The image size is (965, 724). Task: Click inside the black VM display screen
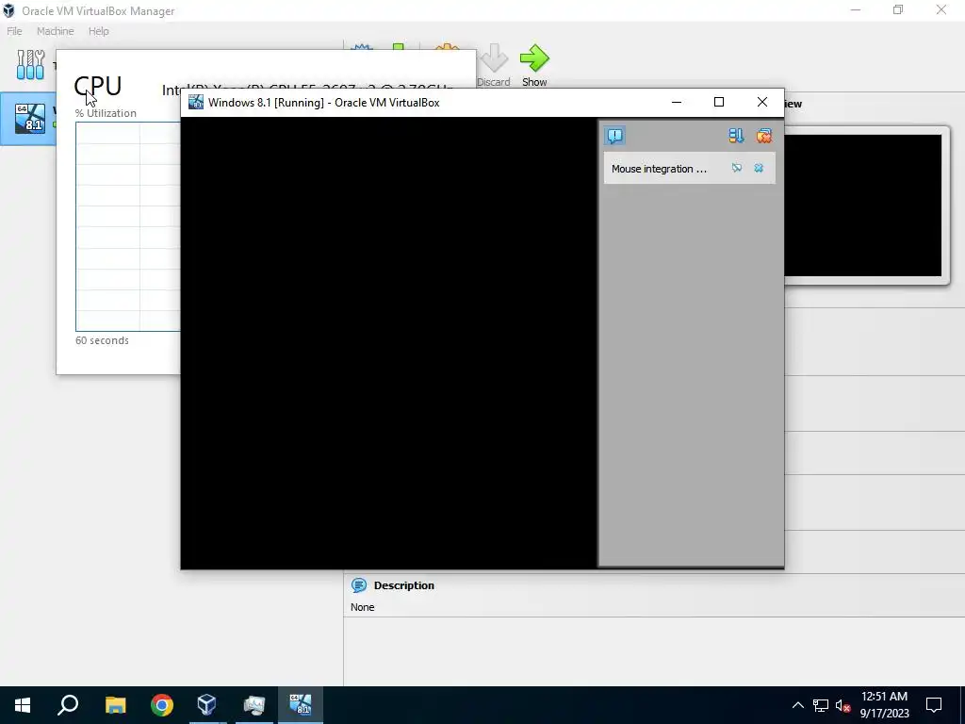coord(389,342)
